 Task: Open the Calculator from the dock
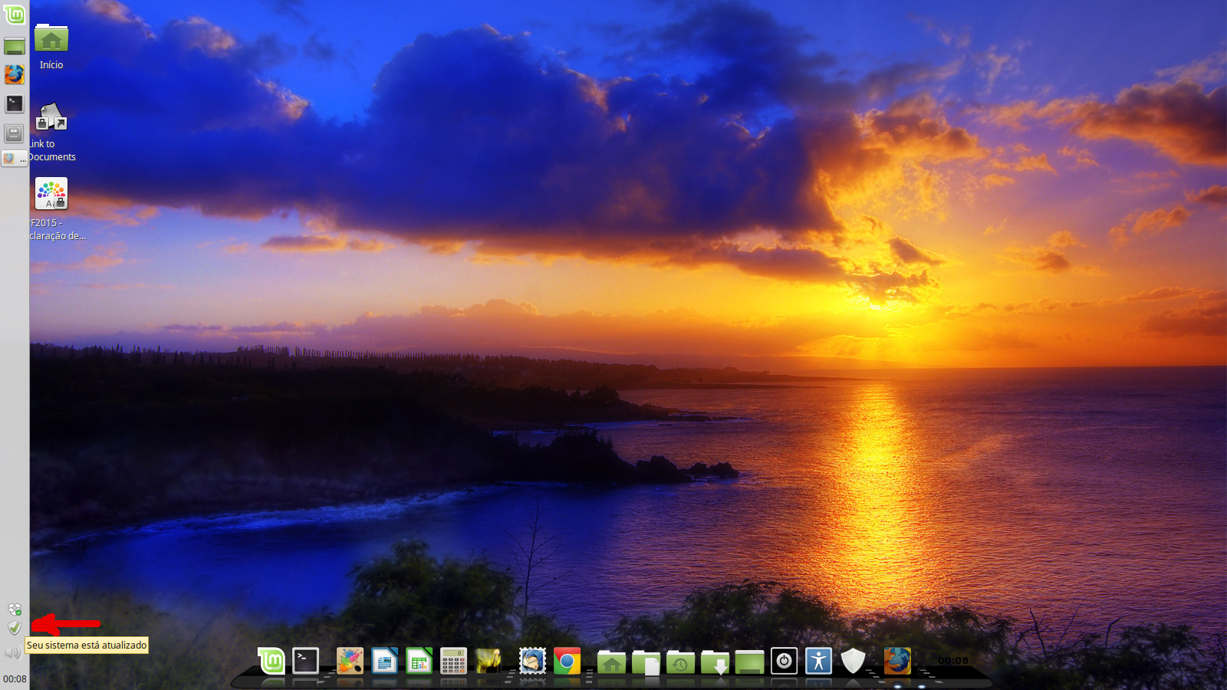[454, 661]
